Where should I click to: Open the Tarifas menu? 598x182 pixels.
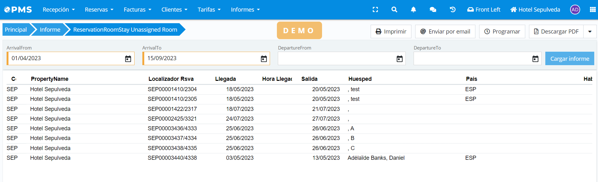coord(209,10)
